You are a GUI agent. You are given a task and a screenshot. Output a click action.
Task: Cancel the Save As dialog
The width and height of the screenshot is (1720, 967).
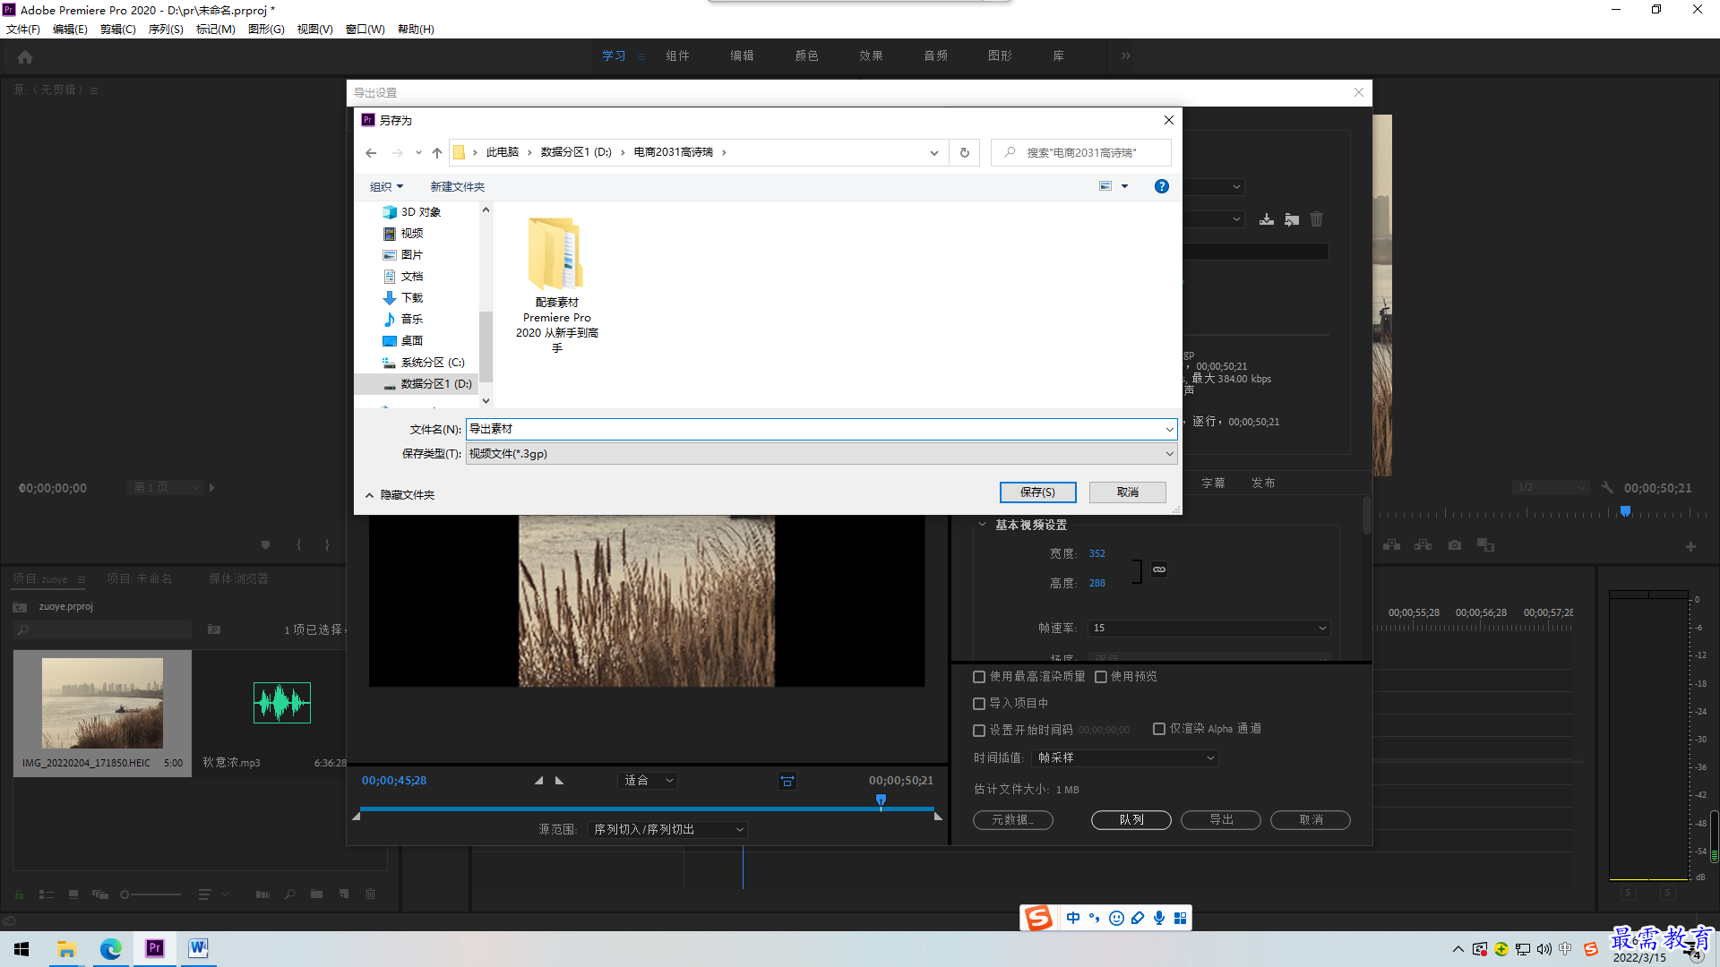click(1127, 492)
